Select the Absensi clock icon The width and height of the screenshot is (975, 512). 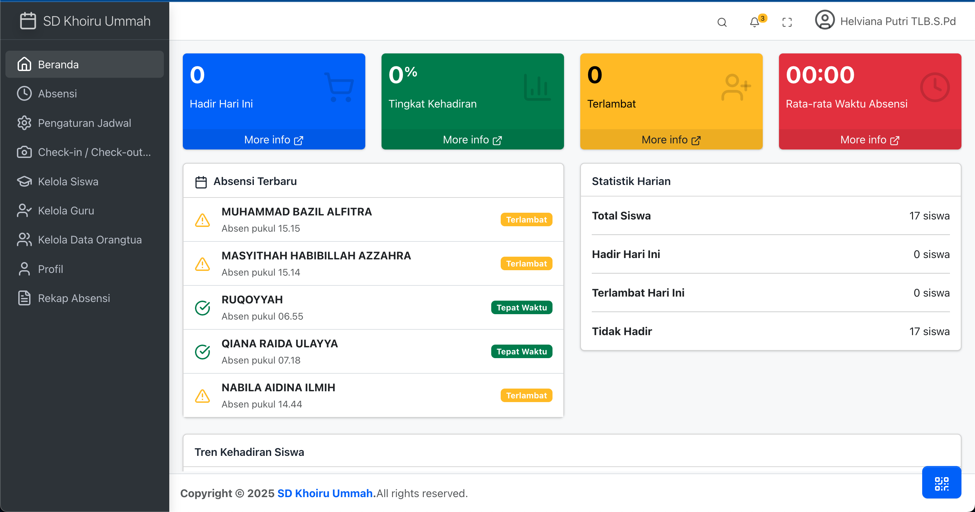pos(24,93)
